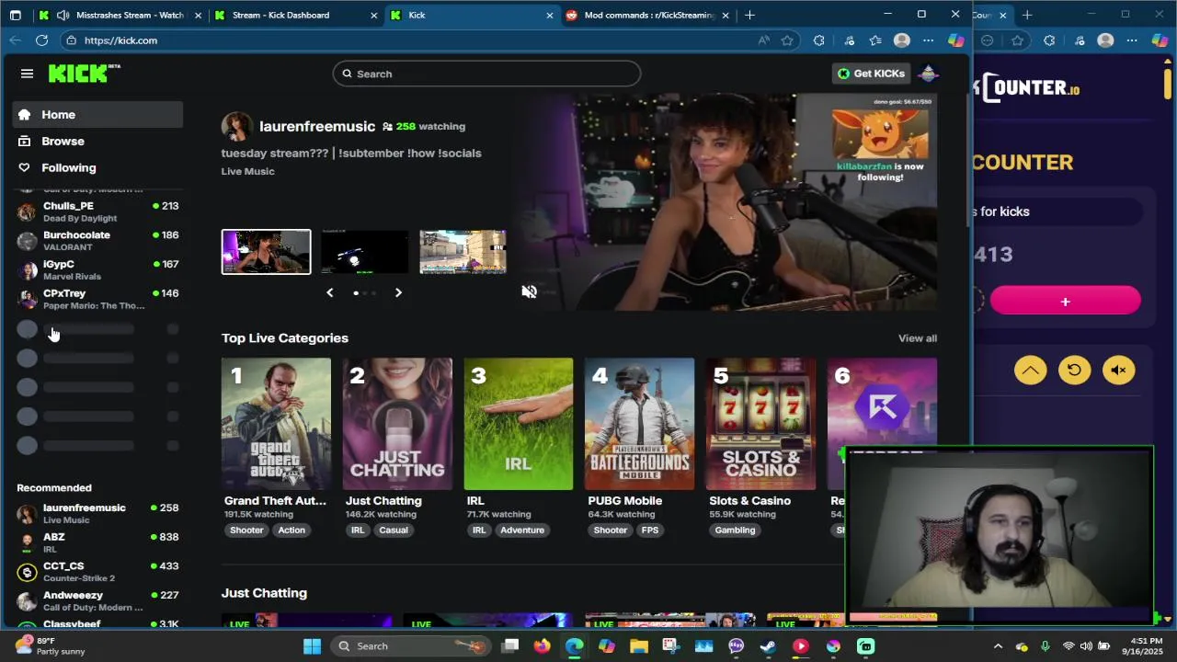The height and width of the screenshot is (662, 1177).
Task: Open recommended ABZ channel
Action: (97, 542)
